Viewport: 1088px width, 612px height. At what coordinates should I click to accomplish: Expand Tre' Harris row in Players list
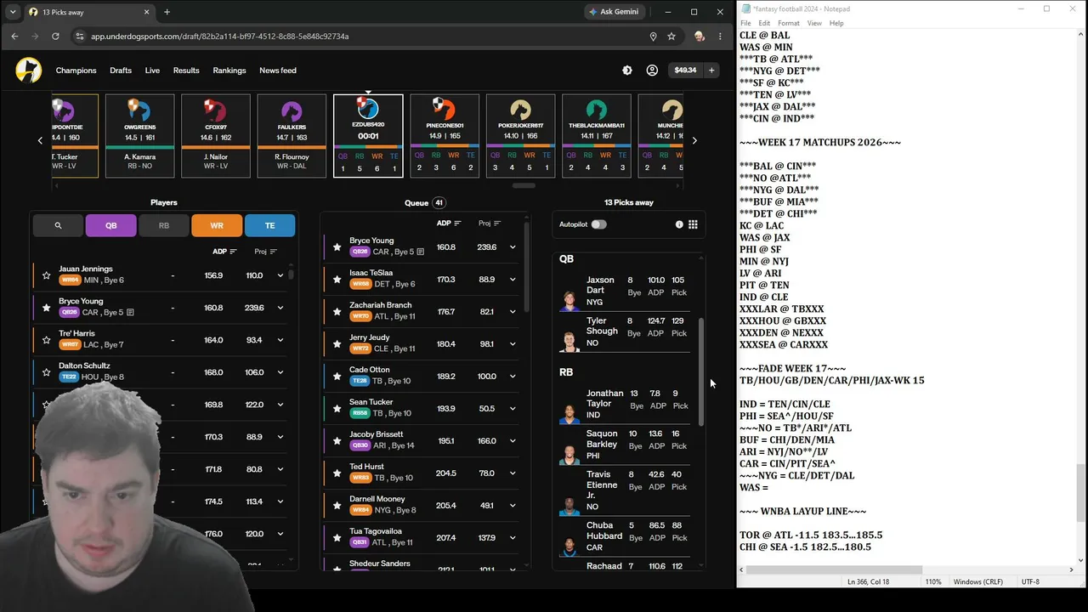(280, 340)
